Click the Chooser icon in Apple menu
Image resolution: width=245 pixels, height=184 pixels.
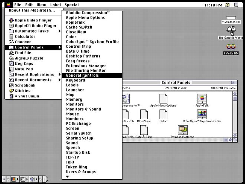(x=12, y=42)
